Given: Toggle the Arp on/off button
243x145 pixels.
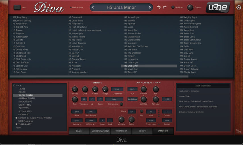Looking at the screenshot, I should pyautogui.click(x=141, y=111).
